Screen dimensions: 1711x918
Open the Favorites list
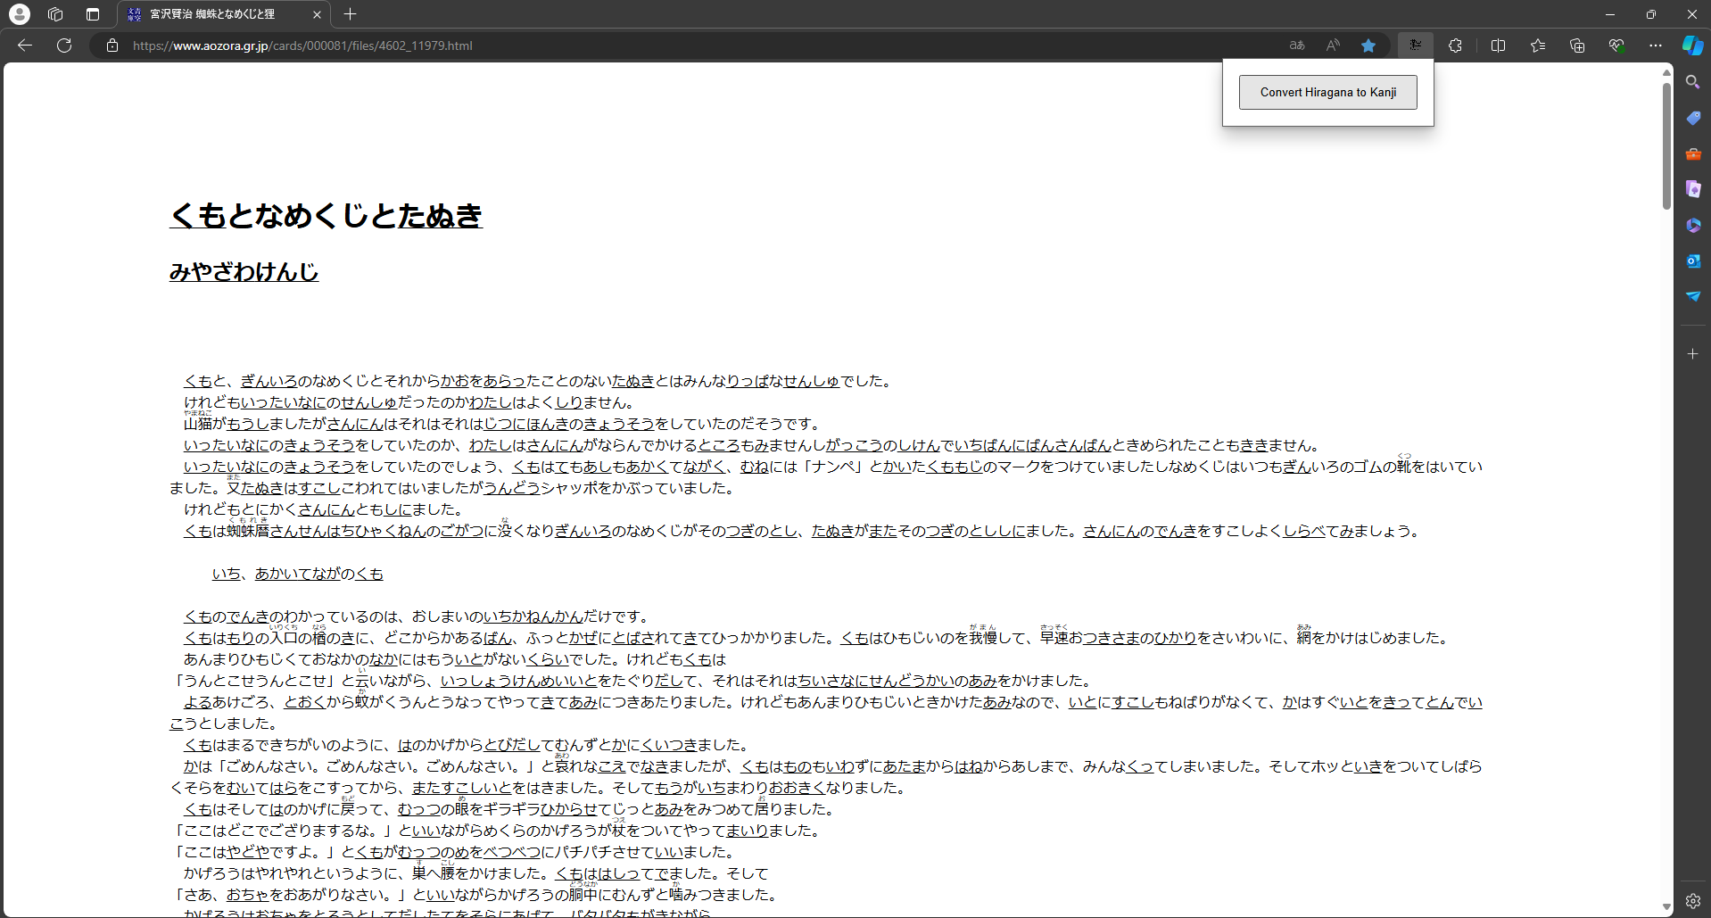click(x=1538, y=45)
